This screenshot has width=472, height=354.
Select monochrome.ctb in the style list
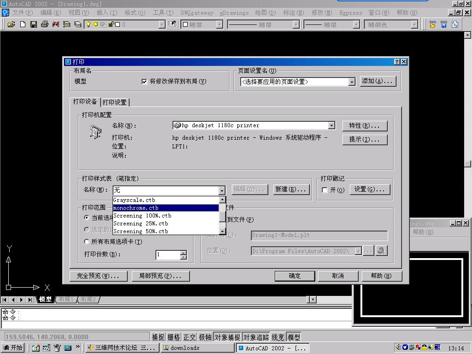point(165,208)
